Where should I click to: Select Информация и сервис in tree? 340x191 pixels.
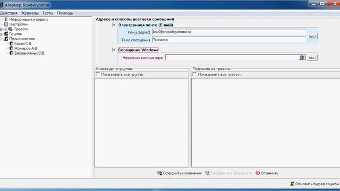pos(29,19)
